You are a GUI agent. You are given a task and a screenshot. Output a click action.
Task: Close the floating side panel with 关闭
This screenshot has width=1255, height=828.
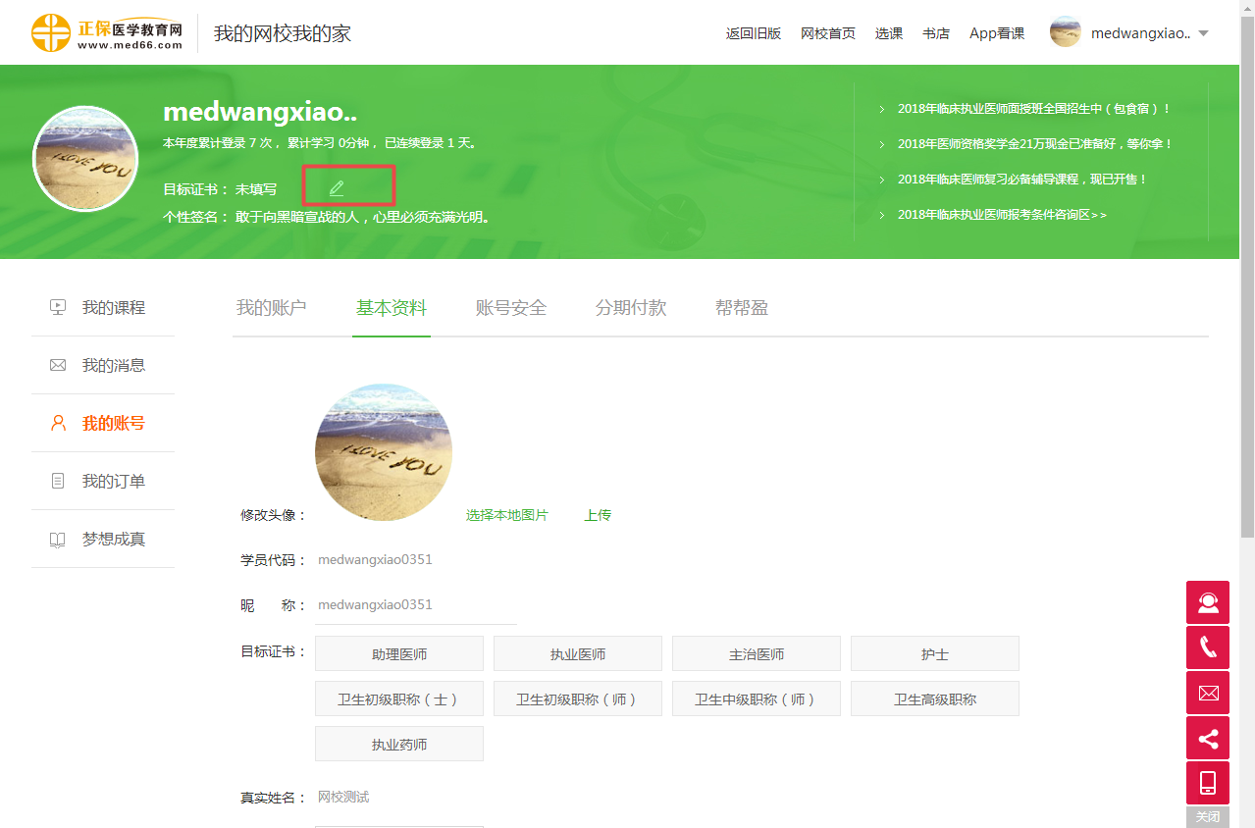pos(1208,817)
